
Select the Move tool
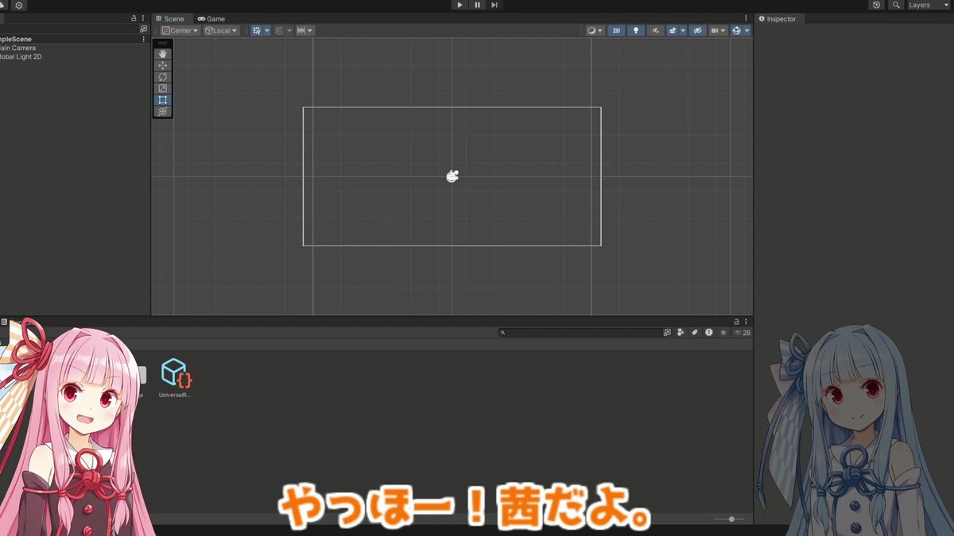click(162, 65)
